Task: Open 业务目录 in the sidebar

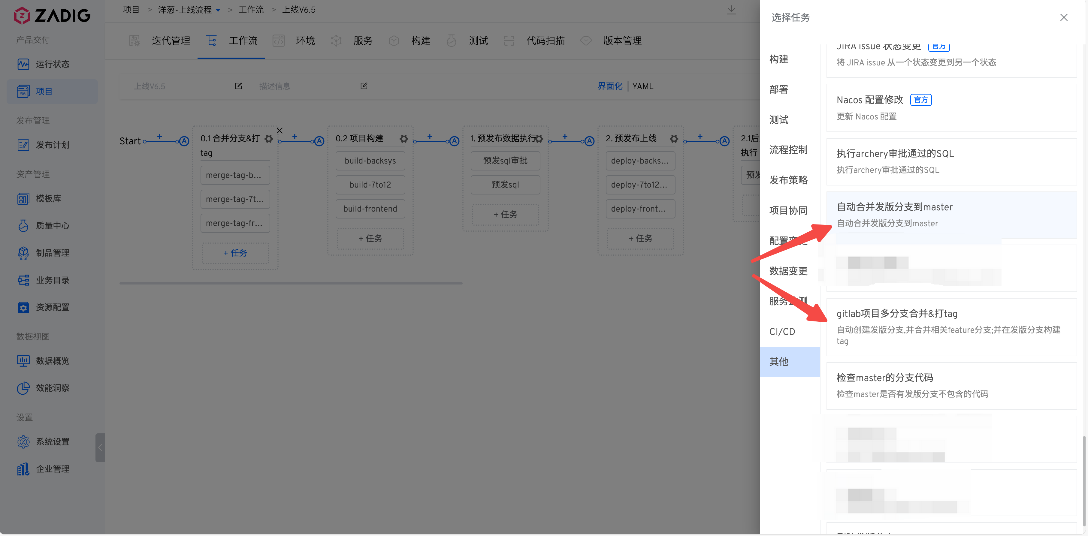Action: [x=52, y=280]
